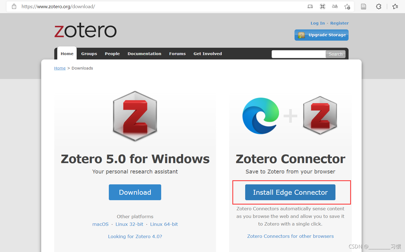405x252 pixels.
Task: Click the site search input field
Action: point(299,54)
